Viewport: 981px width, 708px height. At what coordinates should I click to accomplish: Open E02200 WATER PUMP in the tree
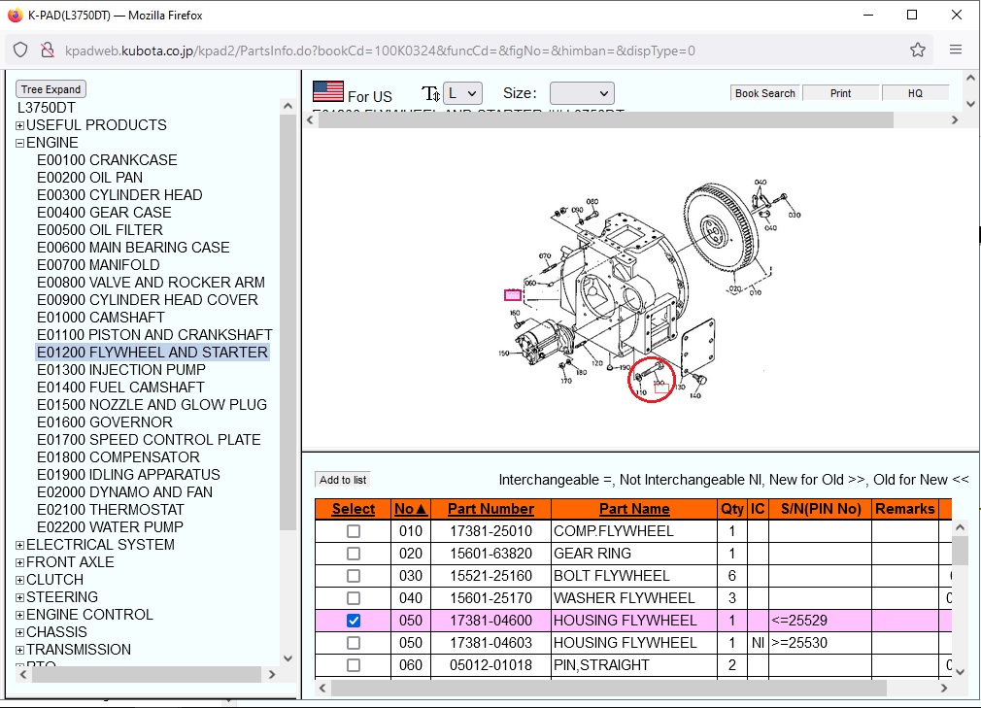pos(110,527)
